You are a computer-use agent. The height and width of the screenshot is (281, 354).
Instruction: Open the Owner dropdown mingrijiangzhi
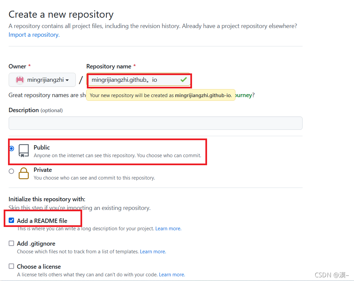pos(42,80)
